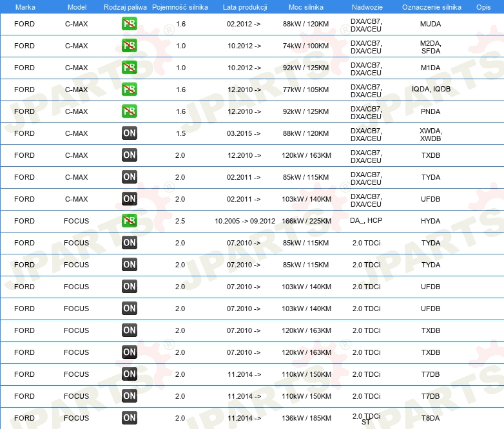Viewport: 504px width, 429px height.
Task: Click TXDB in the C-MAX row
Action: click(x=431, y=155)
